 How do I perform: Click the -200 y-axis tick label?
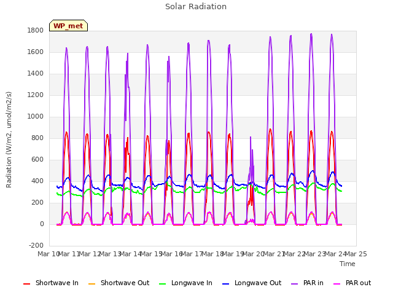[x=36, y=245]
